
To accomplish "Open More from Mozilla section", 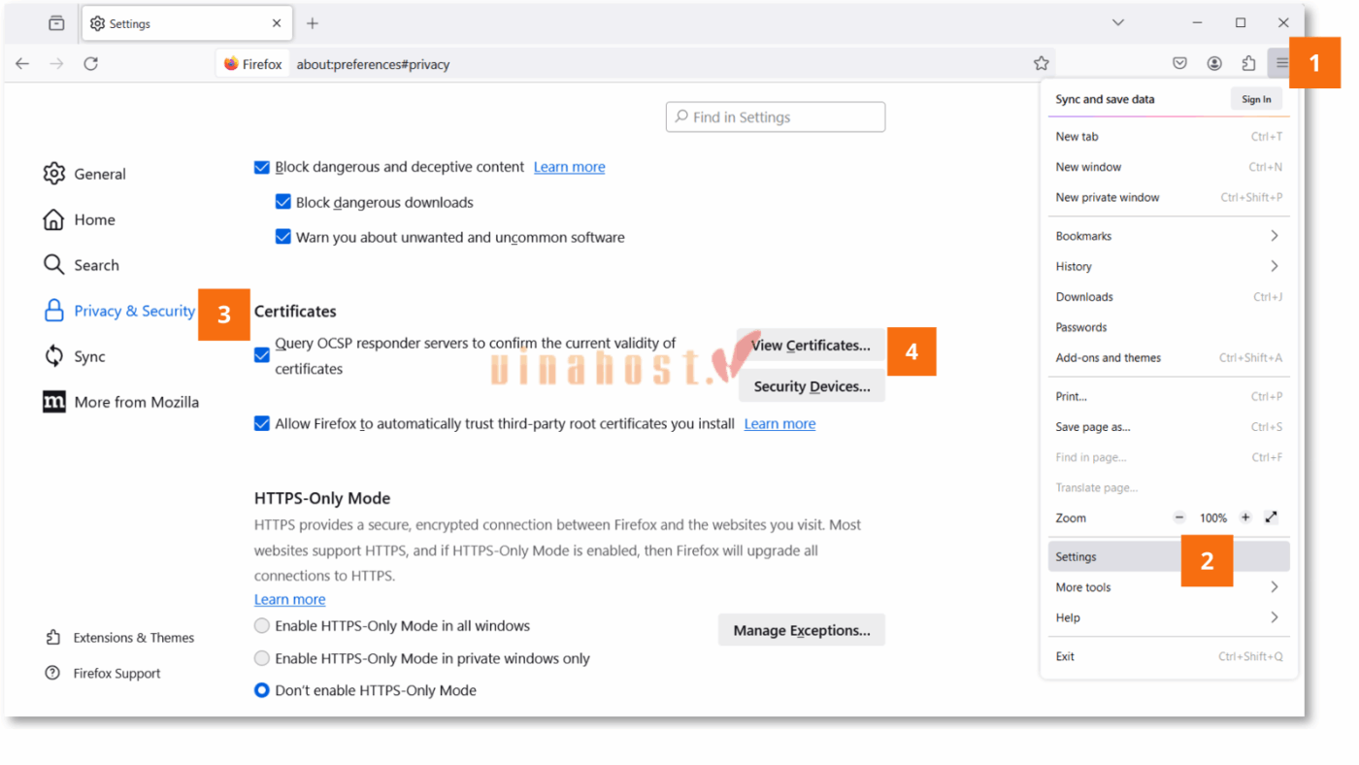I will 137,401.
